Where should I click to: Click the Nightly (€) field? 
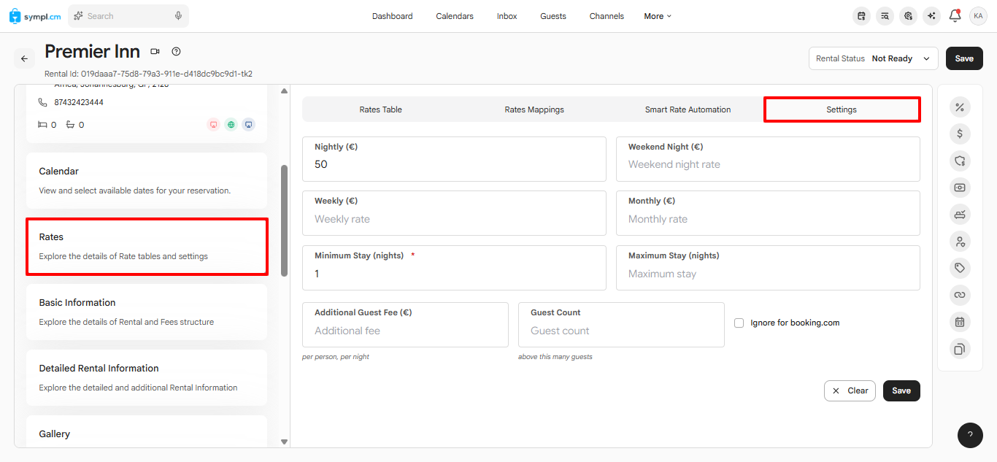tap(454, 159)
